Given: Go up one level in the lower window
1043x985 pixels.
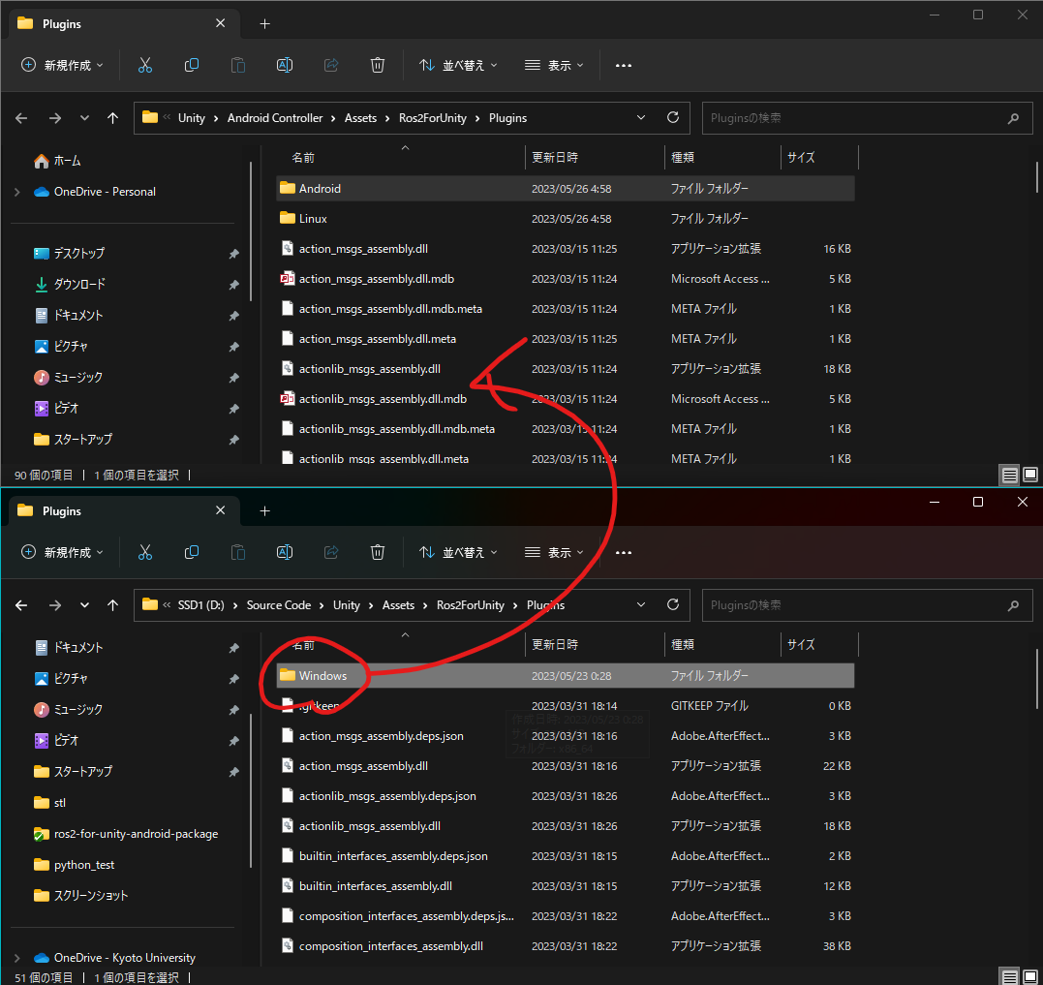Looking at the screenshot, I should 113,605.
